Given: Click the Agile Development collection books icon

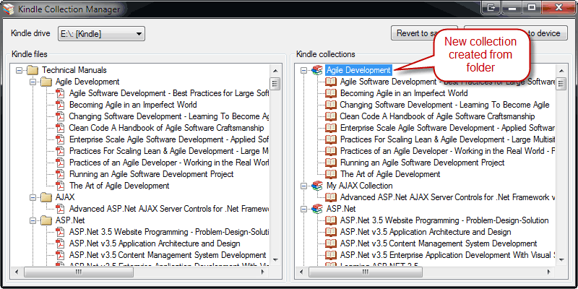Looking at the screenshot, I should pyautogui.click(x=316, y=70).
